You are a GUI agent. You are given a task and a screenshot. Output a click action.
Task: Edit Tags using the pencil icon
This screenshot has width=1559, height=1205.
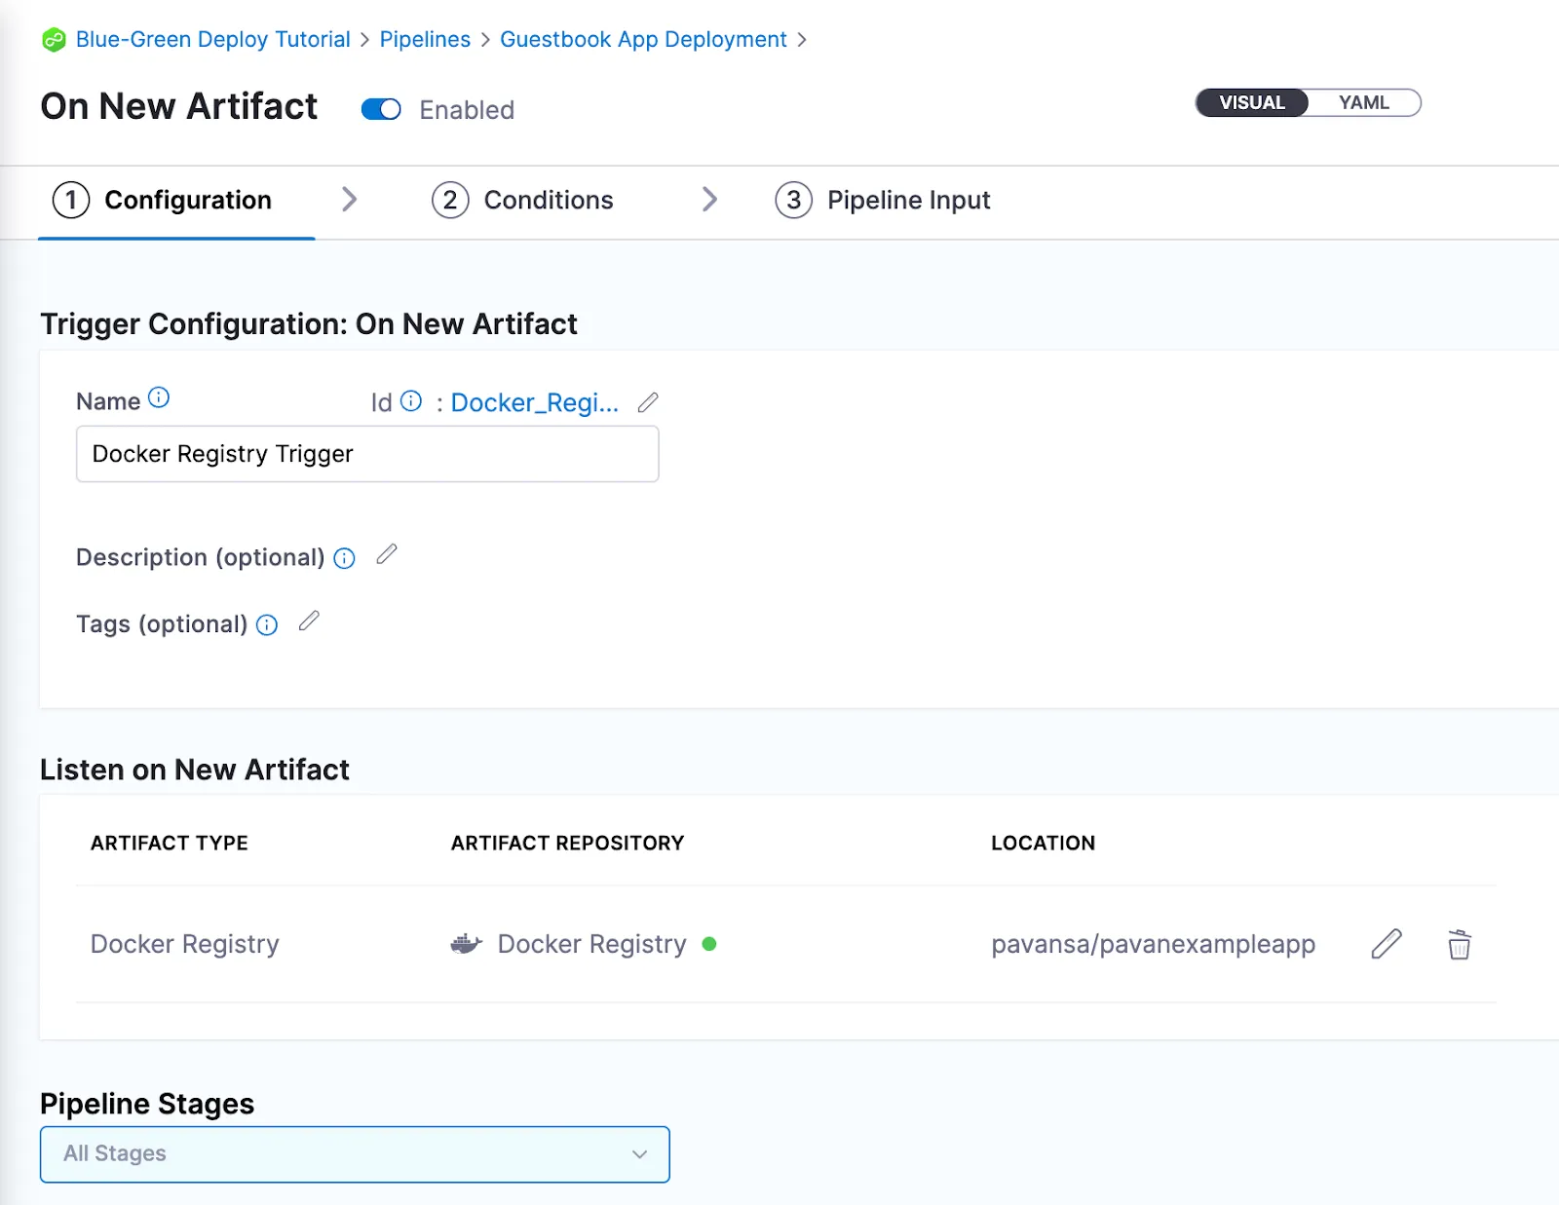[x=310, y=621]
